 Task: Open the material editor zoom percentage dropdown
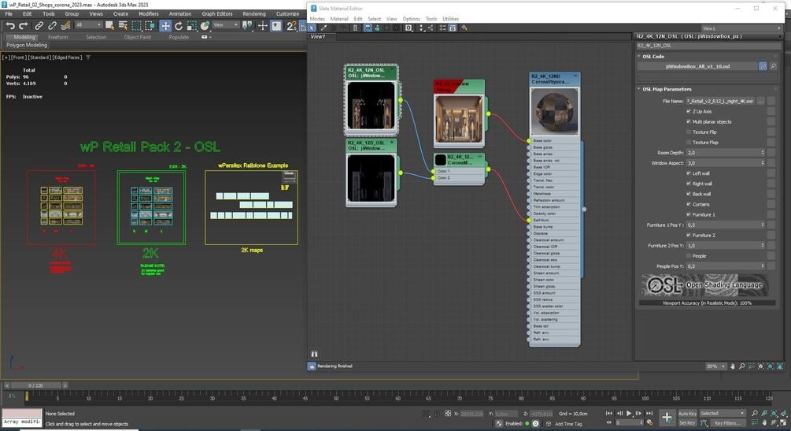[715, 366]
